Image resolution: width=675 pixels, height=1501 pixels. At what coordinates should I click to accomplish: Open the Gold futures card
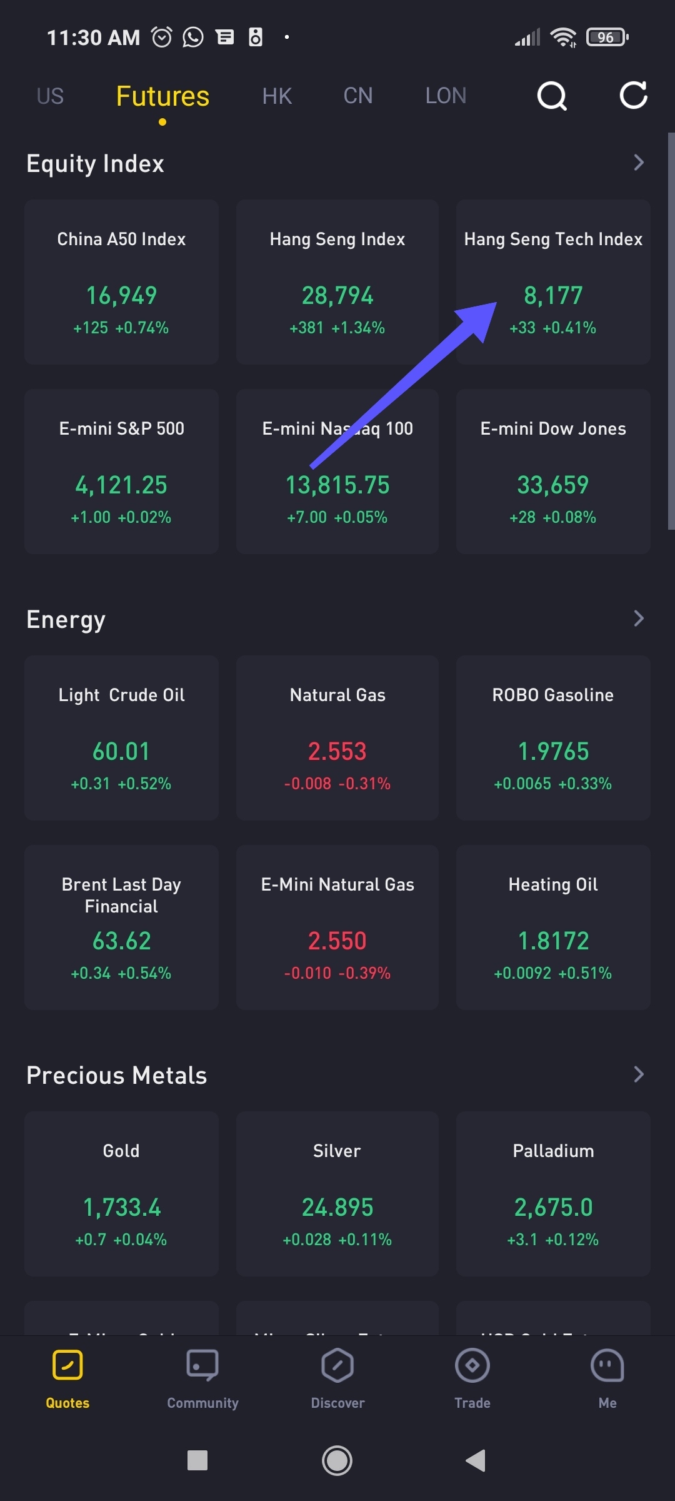[121, 1194]
